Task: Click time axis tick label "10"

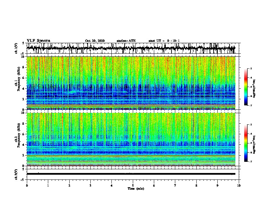Action: [x=239, y=185]
